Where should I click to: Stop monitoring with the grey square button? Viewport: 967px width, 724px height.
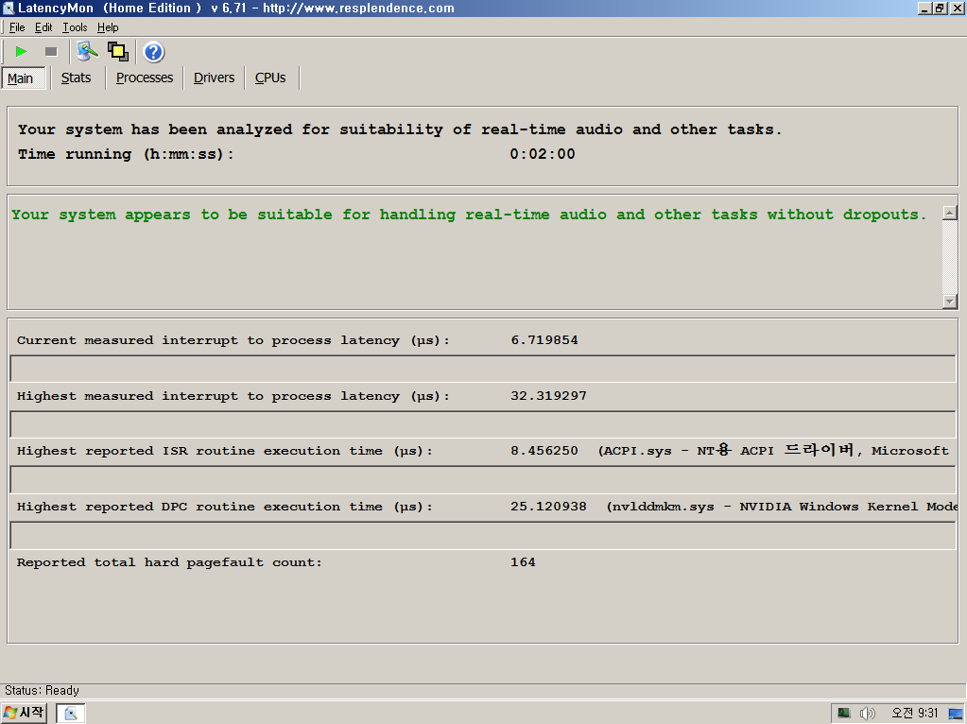tap(51, 52)
